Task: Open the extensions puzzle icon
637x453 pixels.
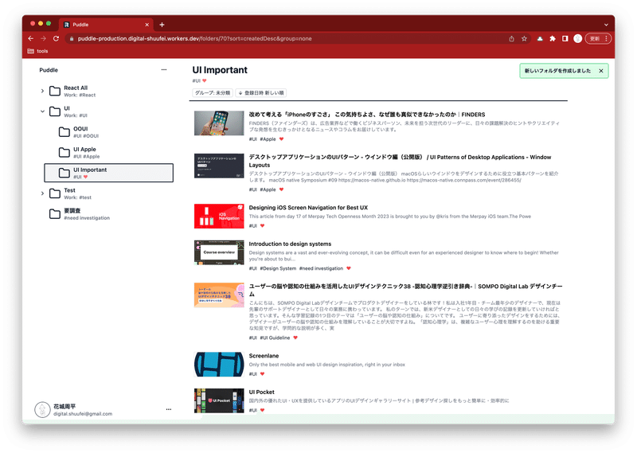Action: click(x=553, y=38)
